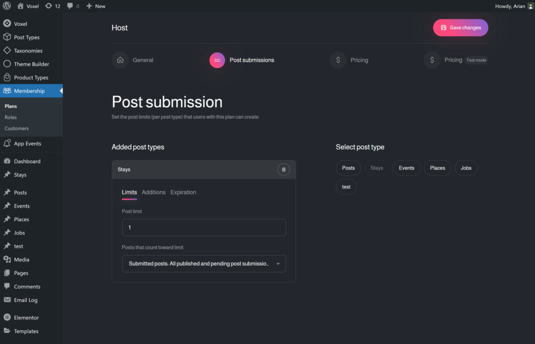Screen dimensions: 535x344
Task: Open the updates icon showing 12
Action: [49, 6]
